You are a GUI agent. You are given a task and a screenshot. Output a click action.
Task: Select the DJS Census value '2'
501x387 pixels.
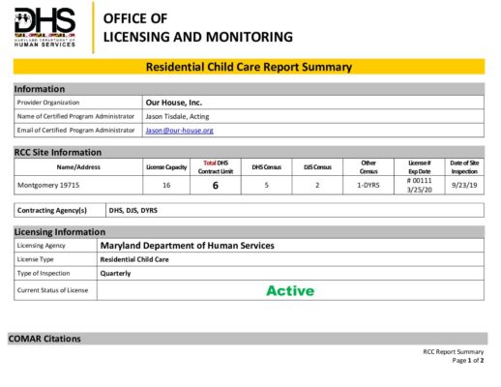(317, 185)
